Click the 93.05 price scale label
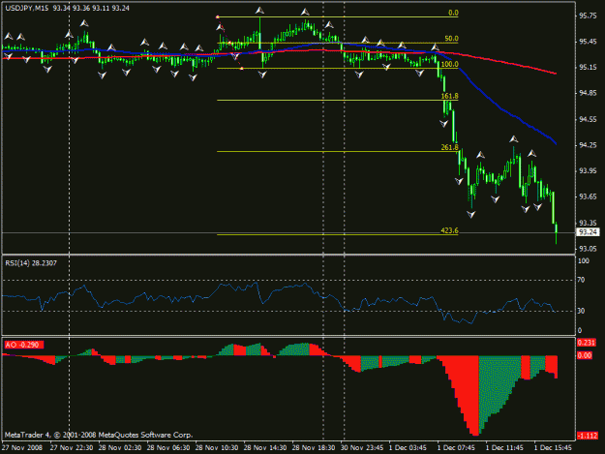 point(588,249)
